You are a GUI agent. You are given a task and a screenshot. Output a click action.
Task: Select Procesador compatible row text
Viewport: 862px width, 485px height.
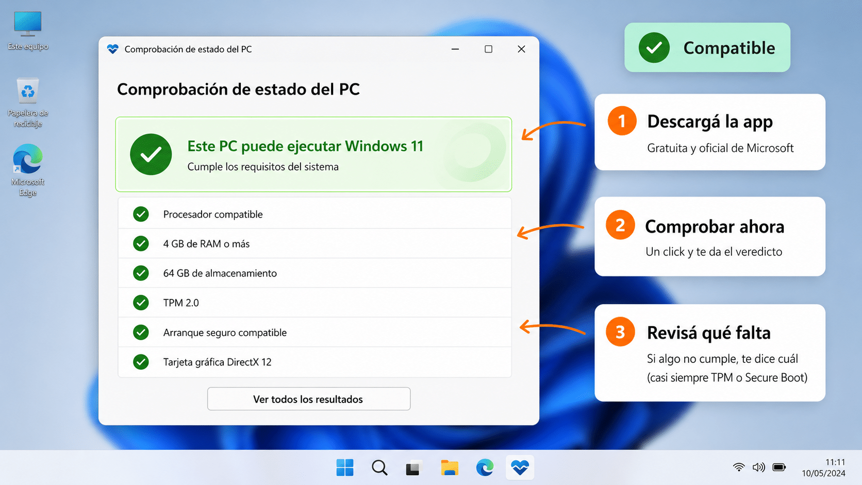213,214
